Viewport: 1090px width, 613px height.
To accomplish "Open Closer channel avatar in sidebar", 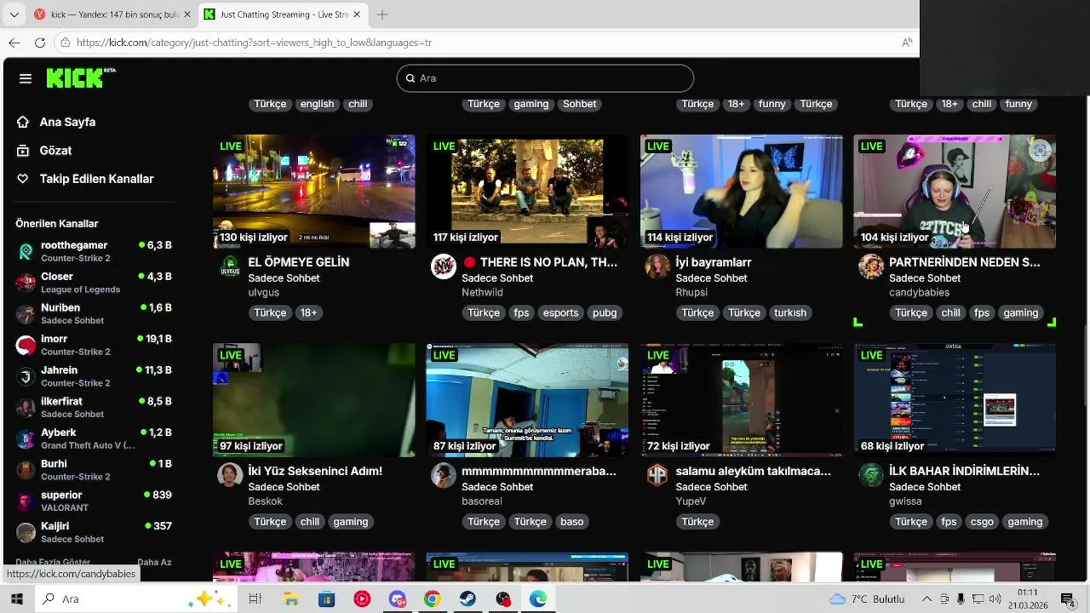I will point(26,283).
